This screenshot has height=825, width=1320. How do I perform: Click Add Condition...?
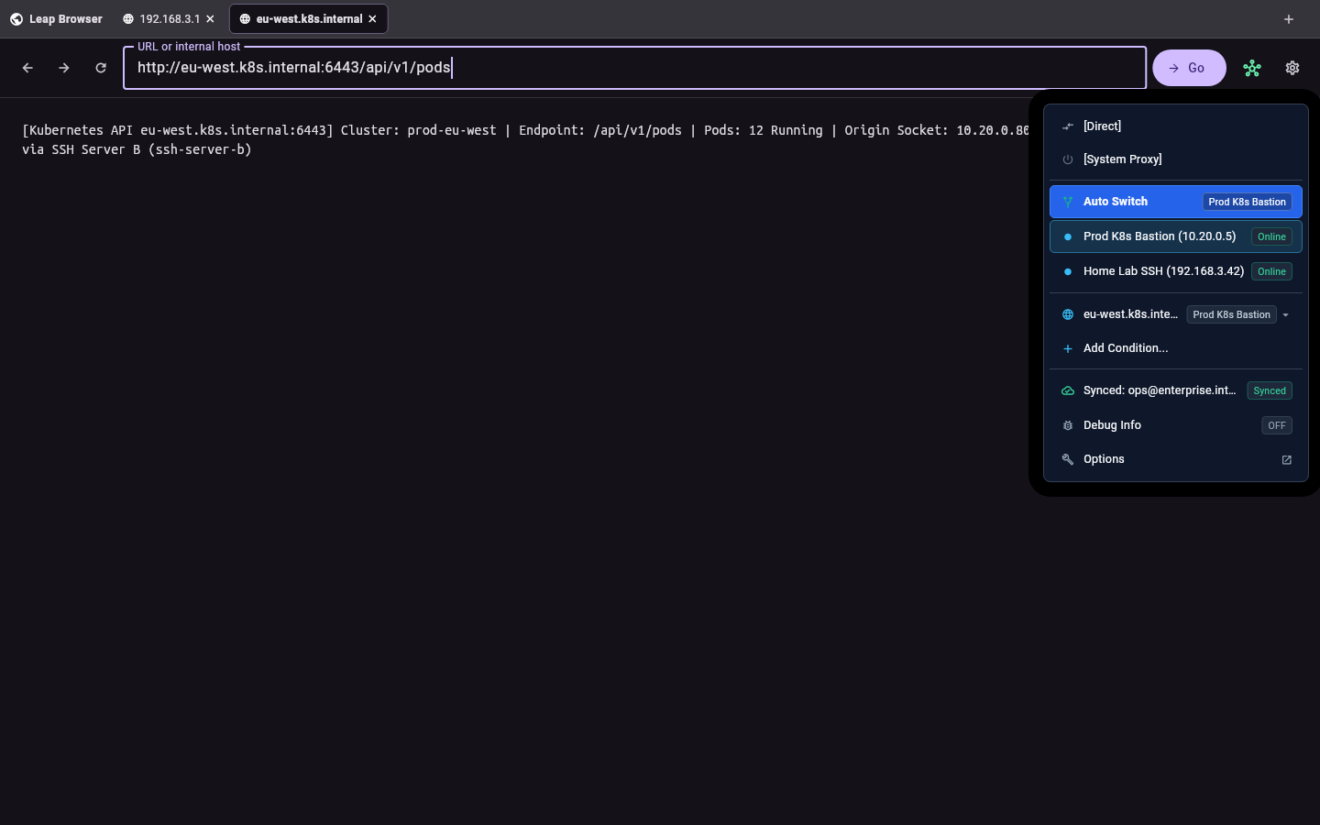coord(1176,348)
